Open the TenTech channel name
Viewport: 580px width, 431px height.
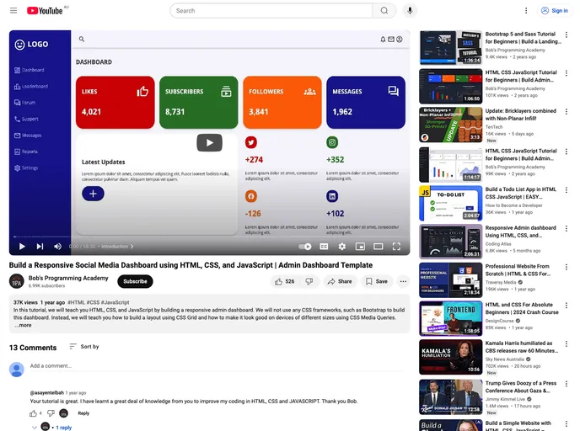(x=494, y=126)
